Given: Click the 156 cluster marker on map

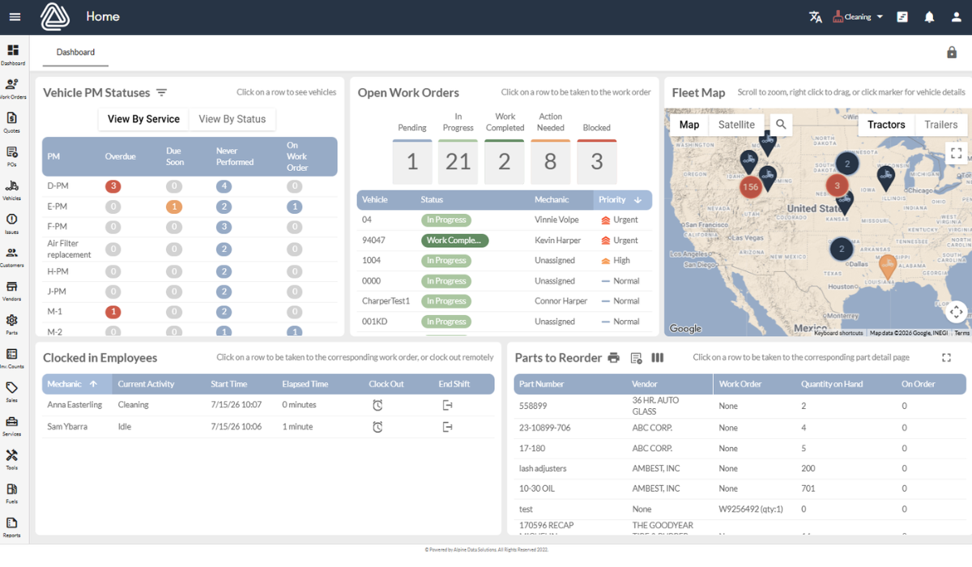Looking at the screenshot, I should 751,187.
